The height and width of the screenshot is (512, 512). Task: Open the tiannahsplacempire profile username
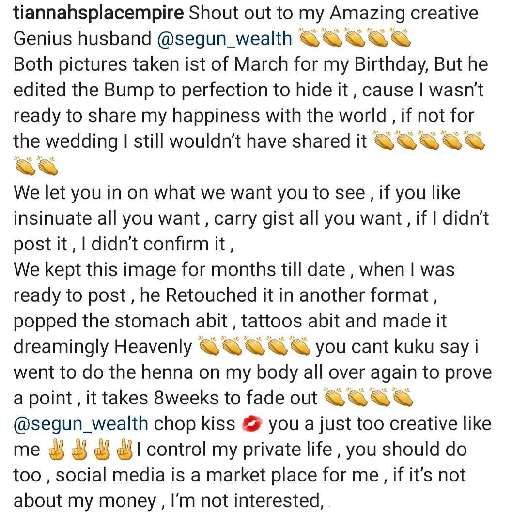99,14
